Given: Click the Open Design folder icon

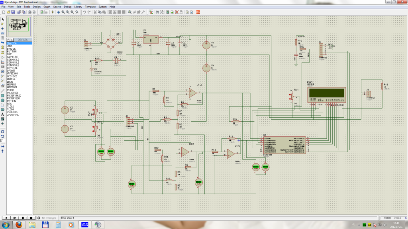Looking at the screenshot, I should (x=8, y=12).
